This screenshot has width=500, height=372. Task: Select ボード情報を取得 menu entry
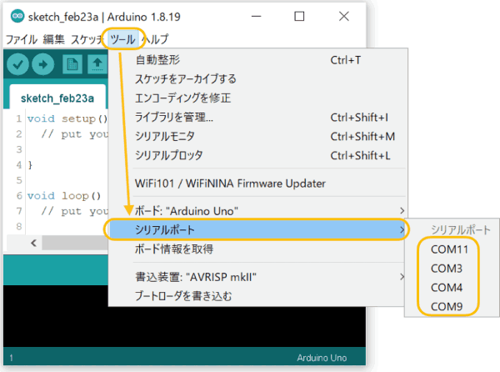click(x=257, y=249)
